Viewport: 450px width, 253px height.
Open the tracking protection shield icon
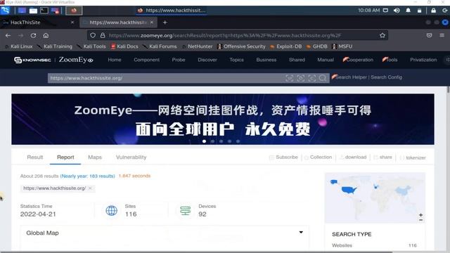[93, 35]
